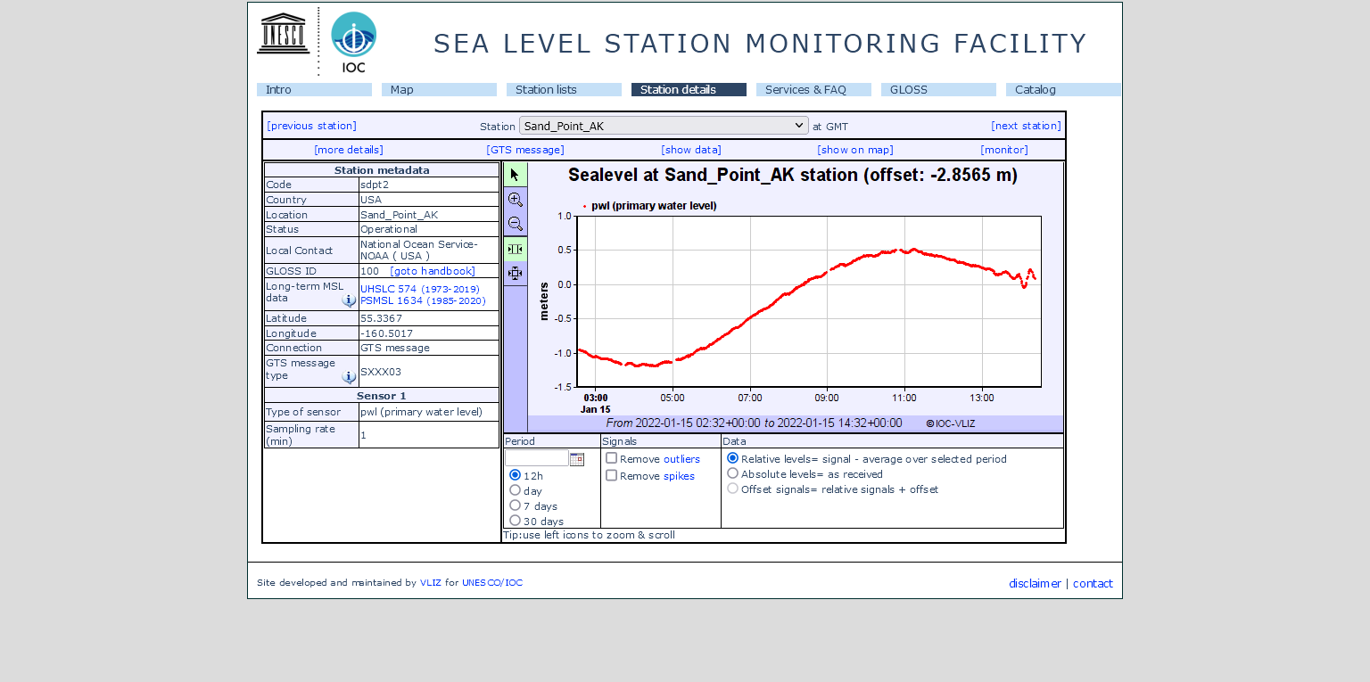
Task: Open the monitor link
Action: [x=1004, y=150]
